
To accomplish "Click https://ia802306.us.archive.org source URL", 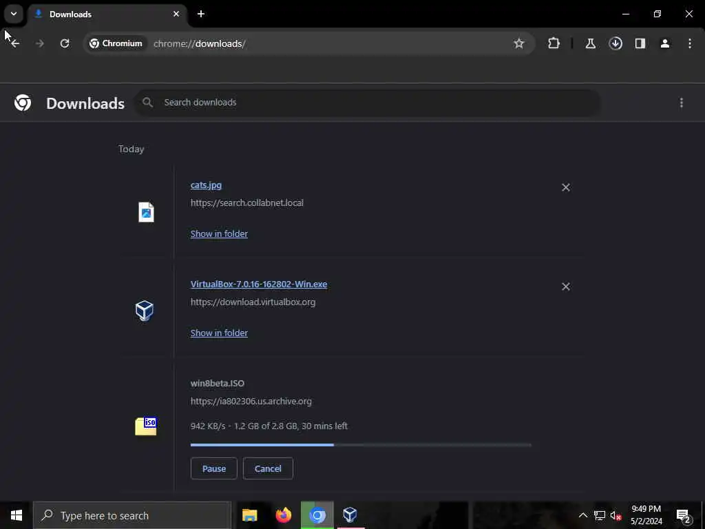I will tap(251, 402).
